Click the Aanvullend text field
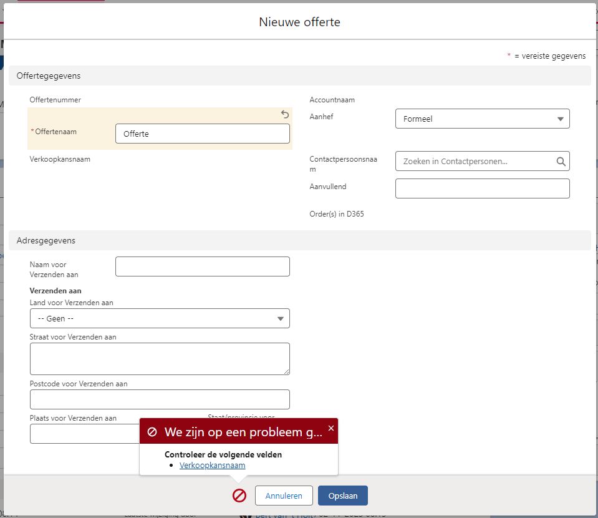The image size is (598, 518). pos(483,188)
